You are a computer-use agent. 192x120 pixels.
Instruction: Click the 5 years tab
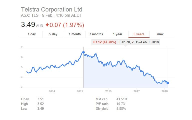139,34
